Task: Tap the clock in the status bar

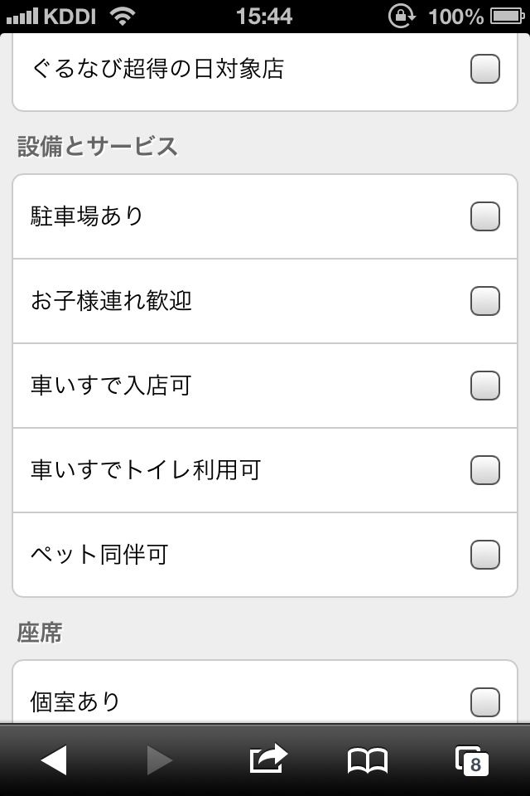Action: coord(264,16)
